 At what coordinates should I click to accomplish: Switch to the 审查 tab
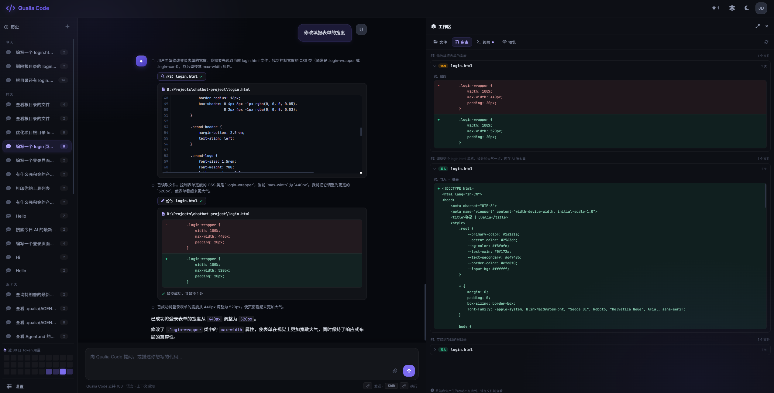point(462,42)
